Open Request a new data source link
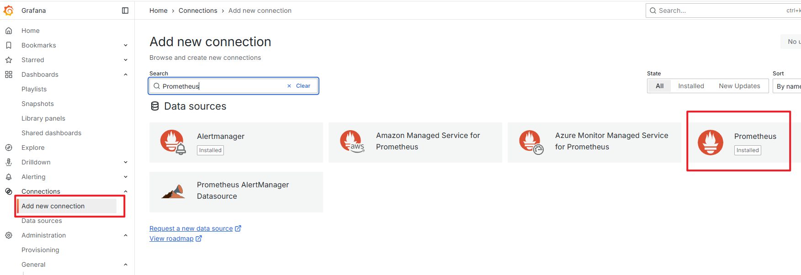 coord(191,228)
